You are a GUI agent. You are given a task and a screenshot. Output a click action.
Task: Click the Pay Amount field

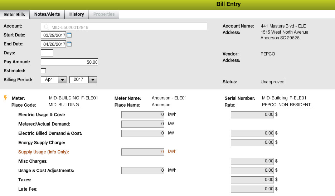point(69,62)
